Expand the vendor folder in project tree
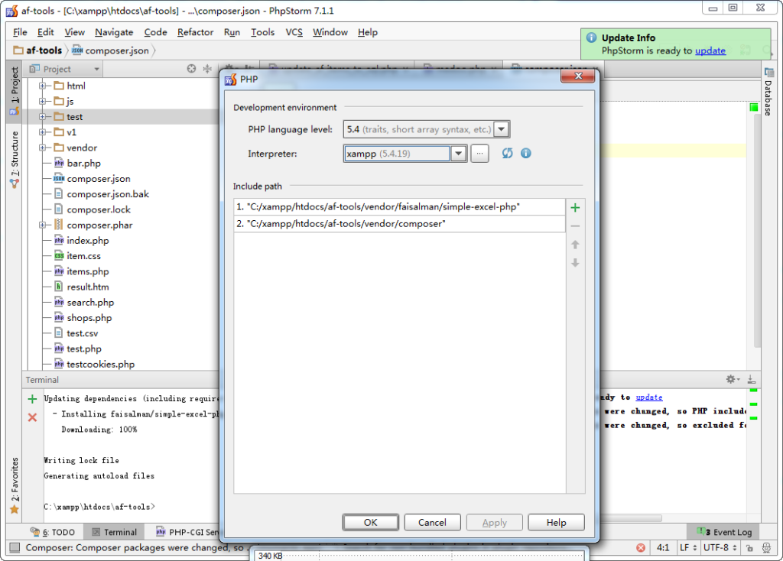This screenshot has height=561, width=783. click(43, 148)
